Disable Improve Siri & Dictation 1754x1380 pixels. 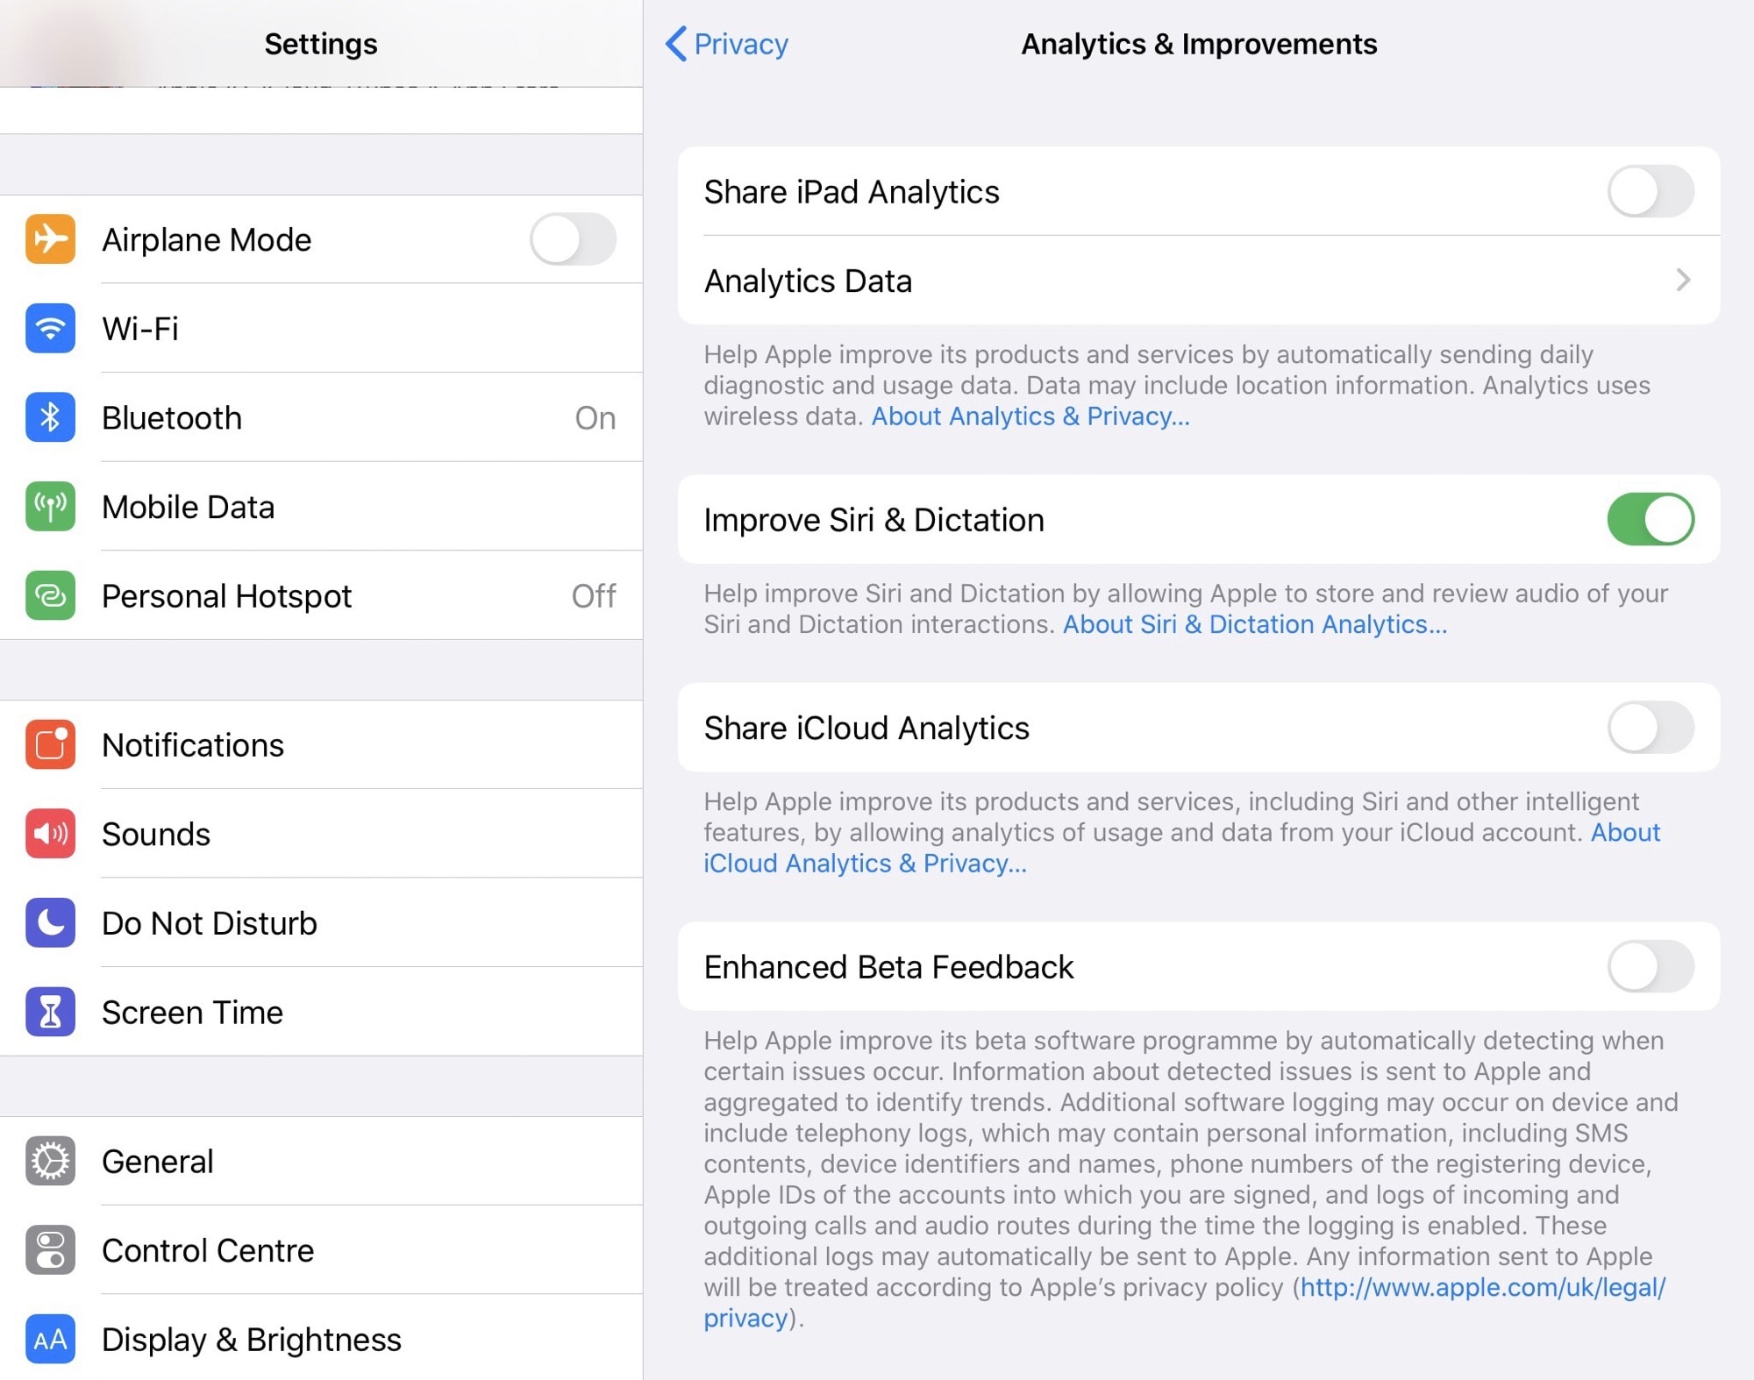tap(1651, 519)
